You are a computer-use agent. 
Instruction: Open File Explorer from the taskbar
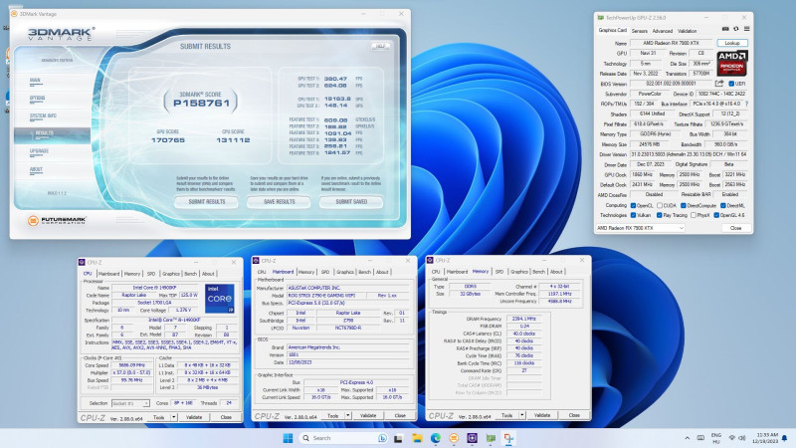click(x=417, y=438)
